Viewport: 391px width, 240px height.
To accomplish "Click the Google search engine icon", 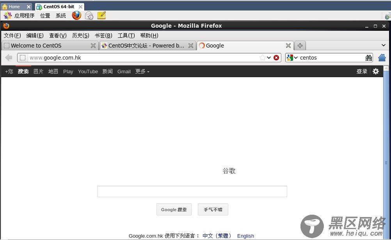I will pyautogui.click(x=290, y=58).
